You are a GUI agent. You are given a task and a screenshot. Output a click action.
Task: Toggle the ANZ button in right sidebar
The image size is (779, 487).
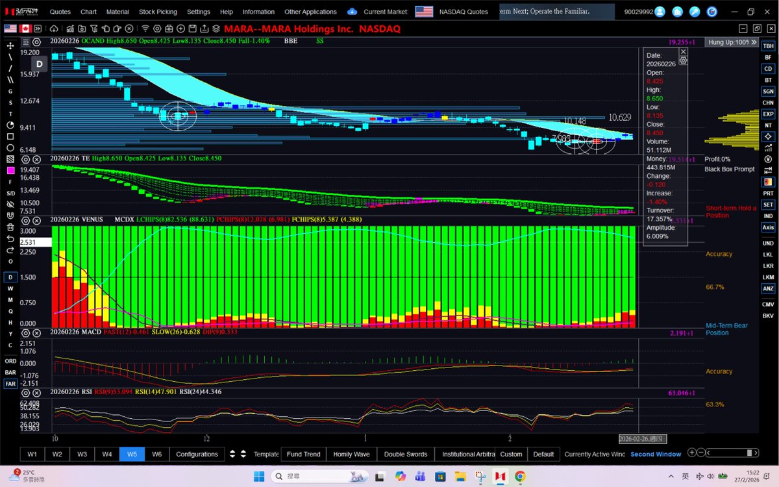pos(768,288)
